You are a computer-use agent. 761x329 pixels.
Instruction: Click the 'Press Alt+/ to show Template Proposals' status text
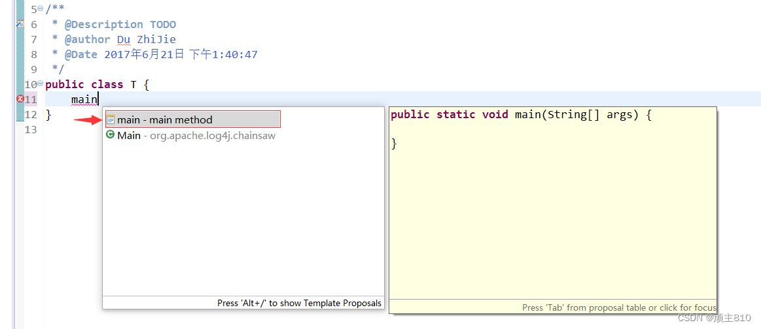pos(300,304)
